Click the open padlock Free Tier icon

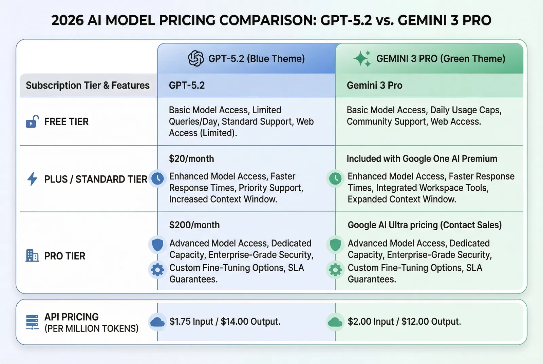pyautogui.click(x=32, y=121)
